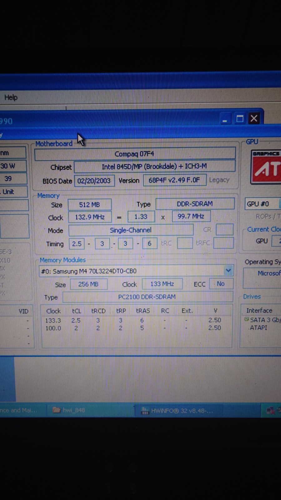Click the module clock 133 MHz value
Screen dimensions: 281x500
162,284
